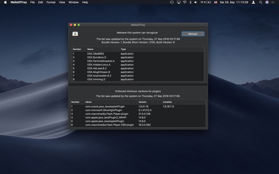
Task: Click the Refresh button
Action: (x=193, y=34)
